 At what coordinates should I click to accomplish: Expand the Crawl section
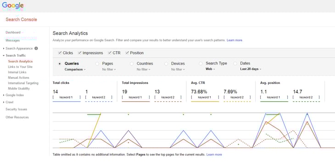[4, 102]
